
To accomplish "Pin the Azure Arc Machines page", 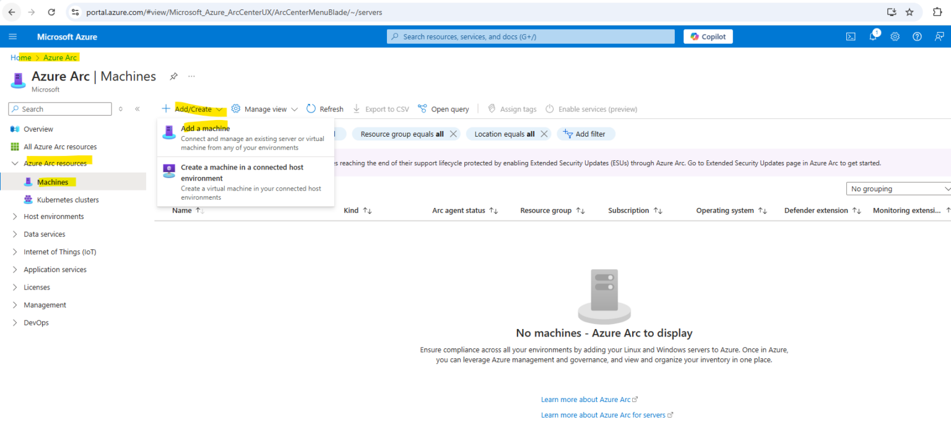I will click(173, 77).
